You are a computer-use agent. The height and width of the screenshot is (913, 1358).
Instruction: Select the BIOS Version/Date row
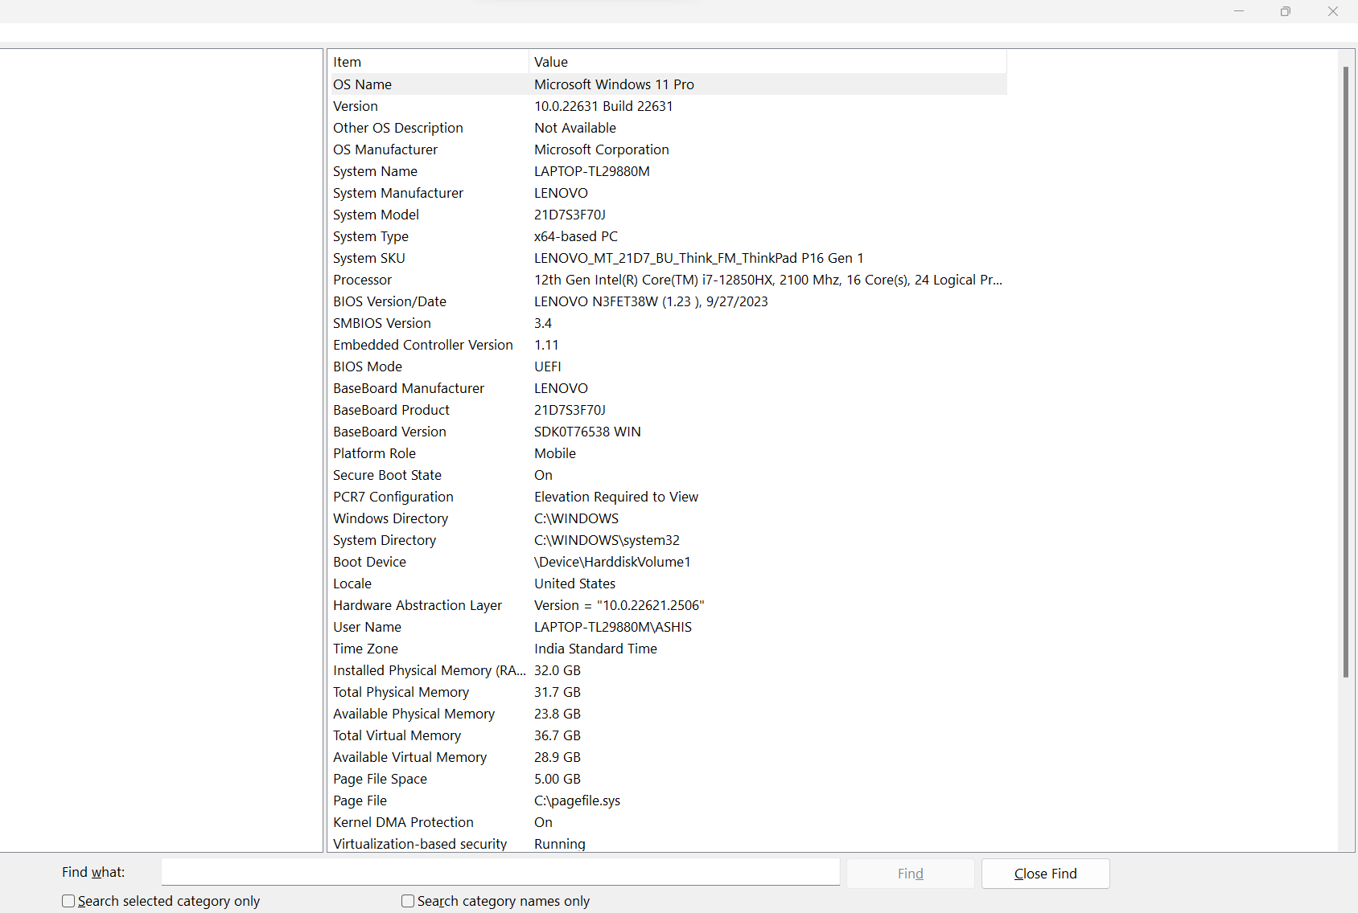(669, 301)
